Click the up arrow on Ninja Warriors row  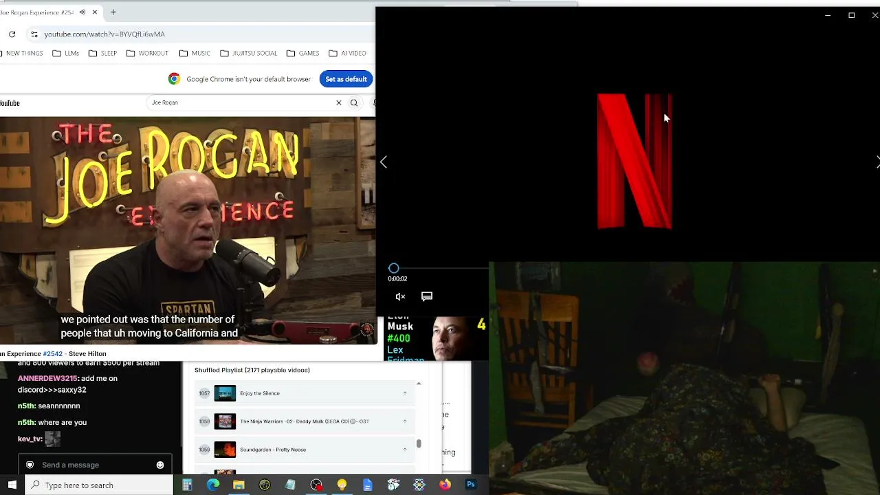pos(404,421)
